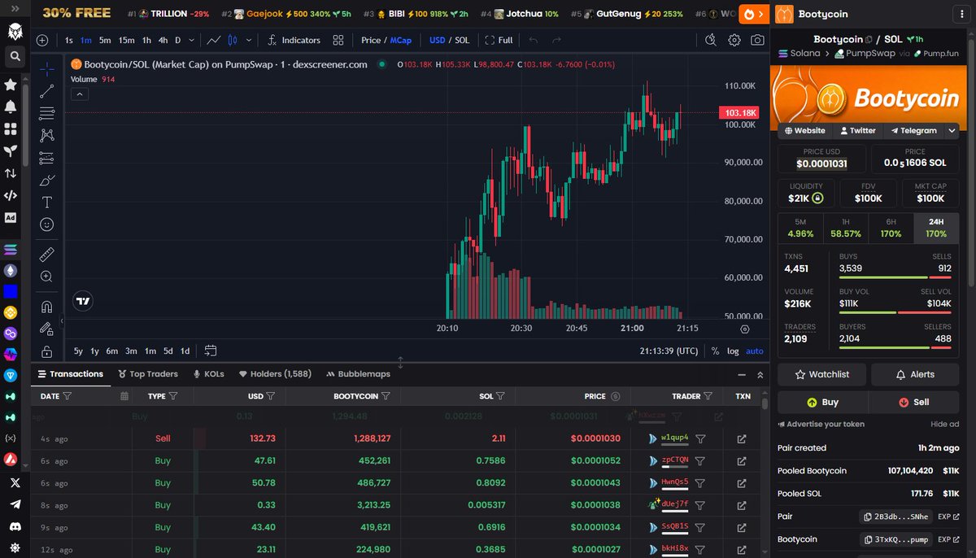The width and height of the screenshot is (976, 558).
Task: Switch chart denomination to SOL
Action: [462, 40]
